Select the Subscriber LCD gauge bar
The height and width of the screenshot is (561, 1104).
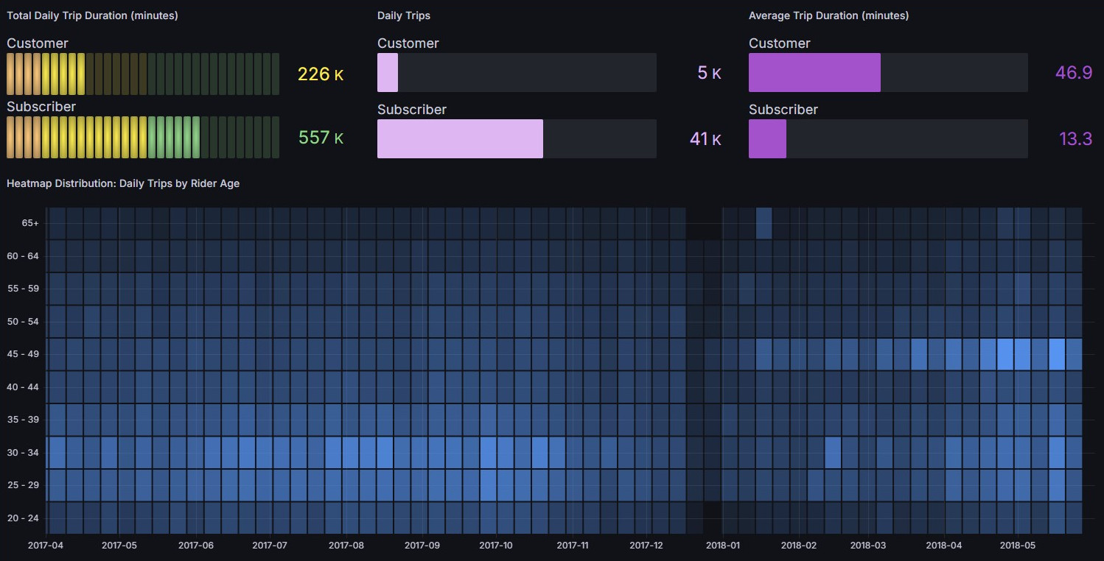pos(143,137)
